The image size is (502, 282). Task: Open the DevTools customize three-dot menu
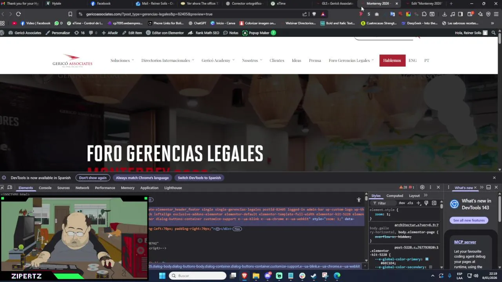click(430, 187)
